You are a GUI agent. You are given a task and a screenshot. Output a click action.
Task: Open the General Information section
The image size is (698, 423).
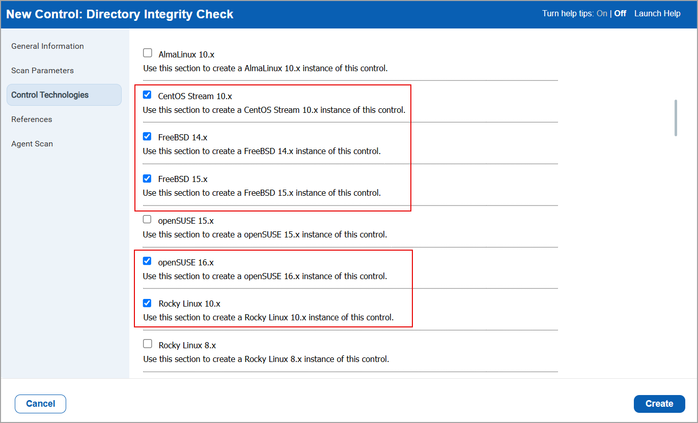click(x=47, y=46)
